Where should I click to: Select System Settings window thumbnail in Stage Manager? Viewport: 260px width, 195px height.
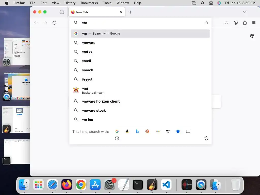click(x=17, y=51)
